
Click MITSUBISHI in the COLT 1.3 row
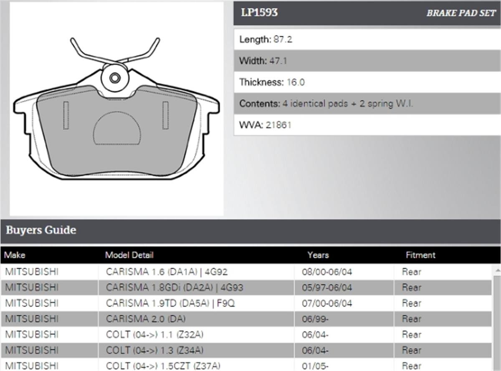click(32, 350)
